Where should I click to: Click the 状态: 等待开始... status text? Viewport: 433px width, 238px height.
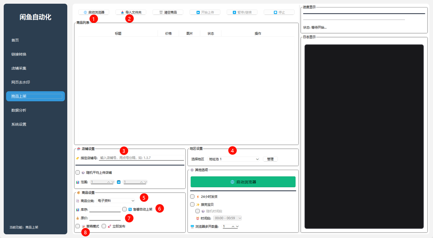tap(315, 27)
